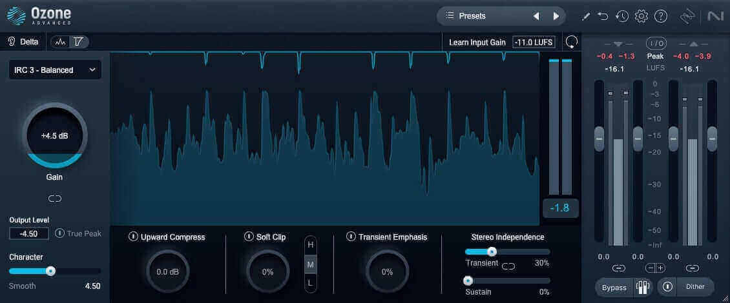Click the minus/plus gain match icon

[656, 268]
